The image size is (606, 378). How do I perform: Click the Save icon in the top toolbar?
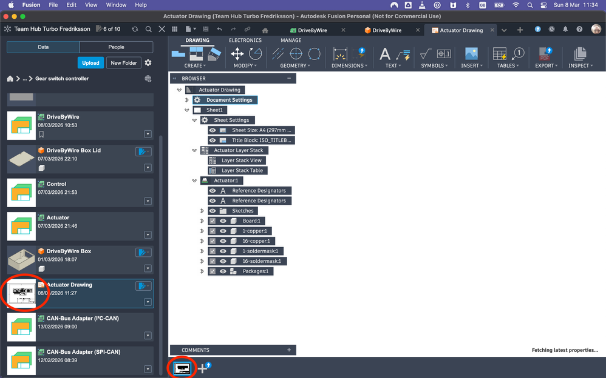tap(206, 29)
